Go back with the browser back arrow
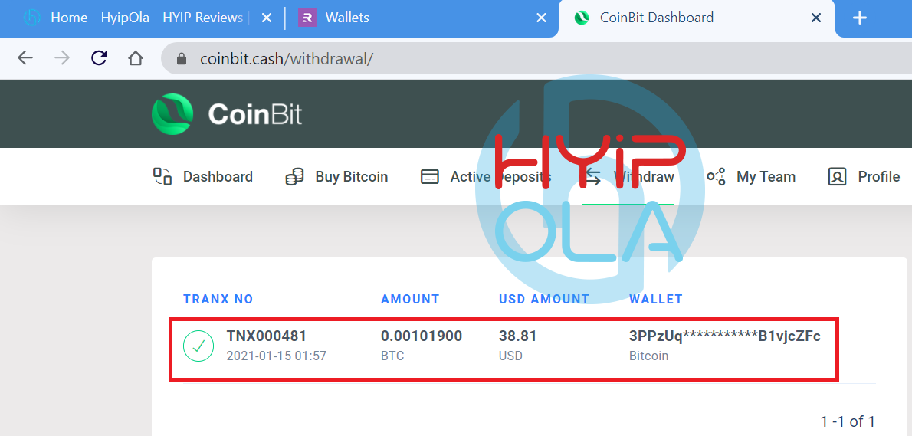The width and height of the screenshot is (912, 436). 25,58
